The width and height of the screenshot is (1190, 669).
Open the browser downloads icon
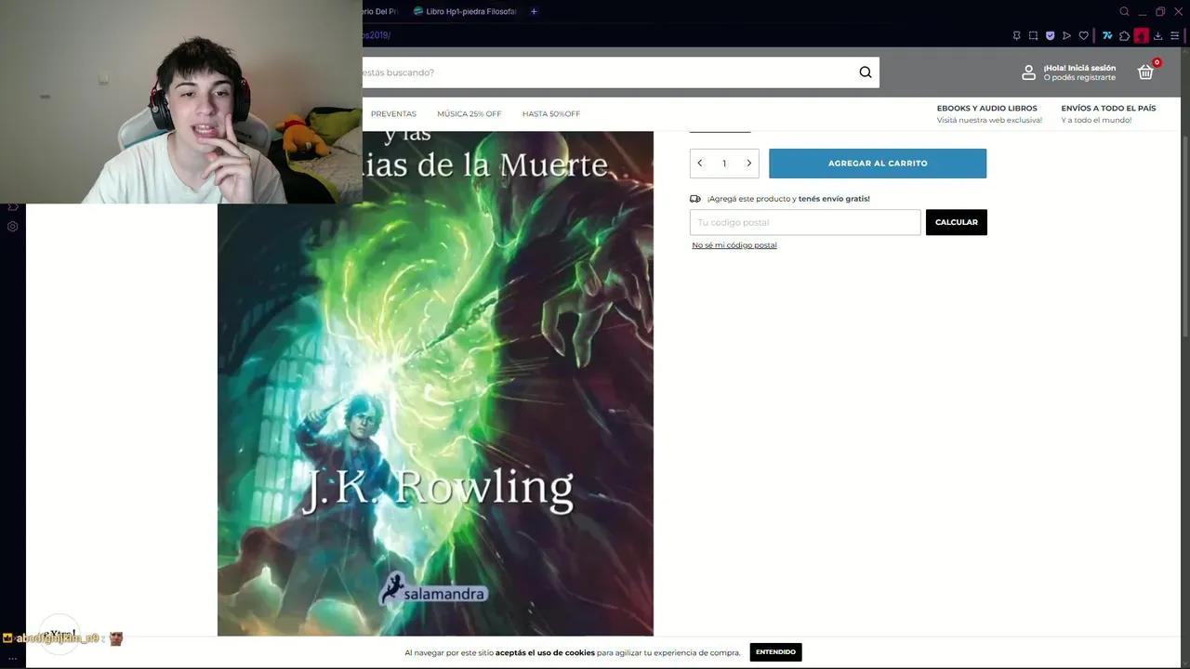click(1158, 35)
